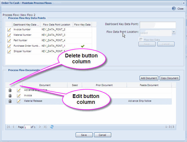Click the Add Document button
Screen dimensions: 187x142
[x=149, y=78]
